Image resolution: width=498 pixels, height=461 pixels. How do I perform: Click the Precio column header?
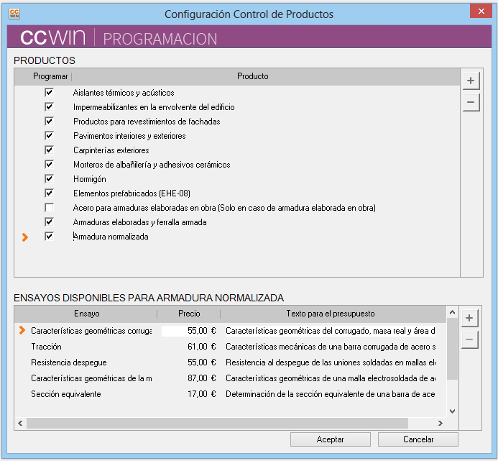pos(189,314)
